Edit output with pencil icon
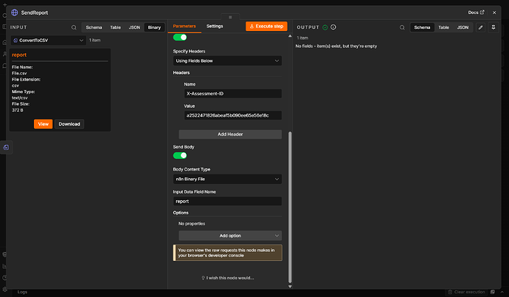This screenshot has height=297, width=509. 480,27
